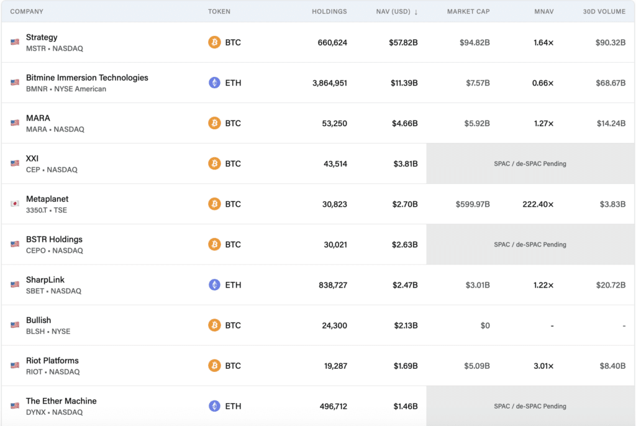
Task: Click the BTC icon beside Strategy
Action: pyautogui.click(x=214, y=42)
